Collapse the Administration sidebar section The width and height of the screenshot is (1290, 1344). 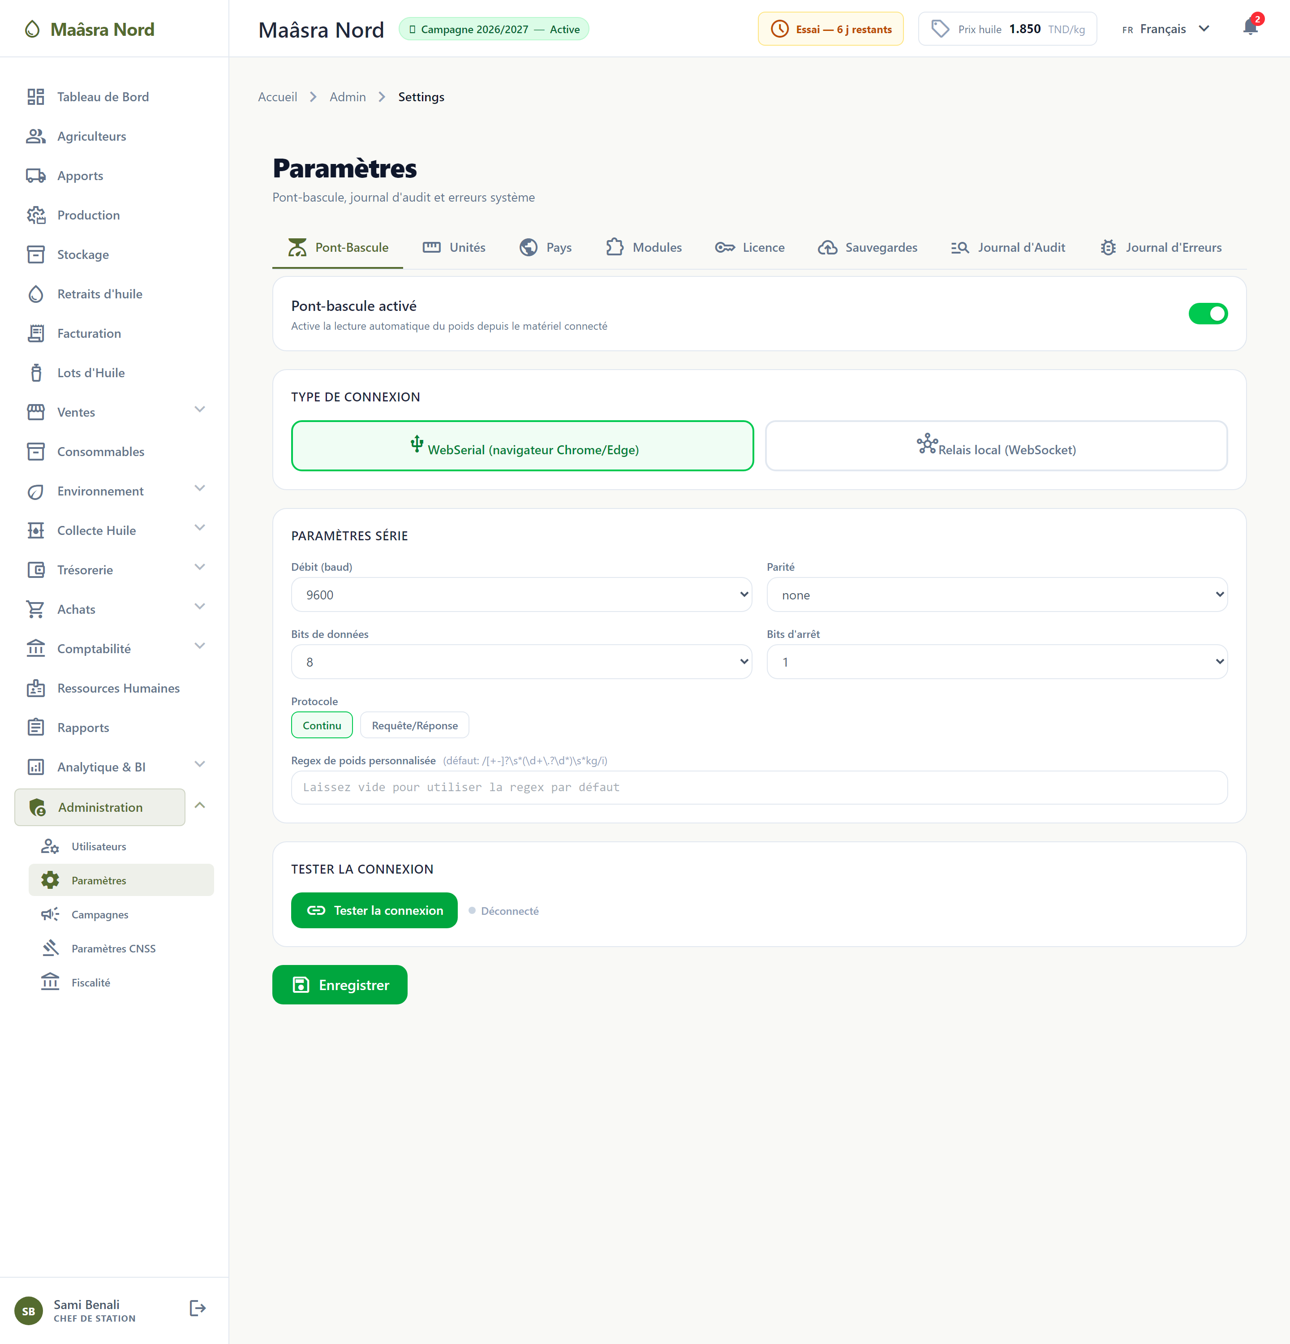click(x=199, y=805)
